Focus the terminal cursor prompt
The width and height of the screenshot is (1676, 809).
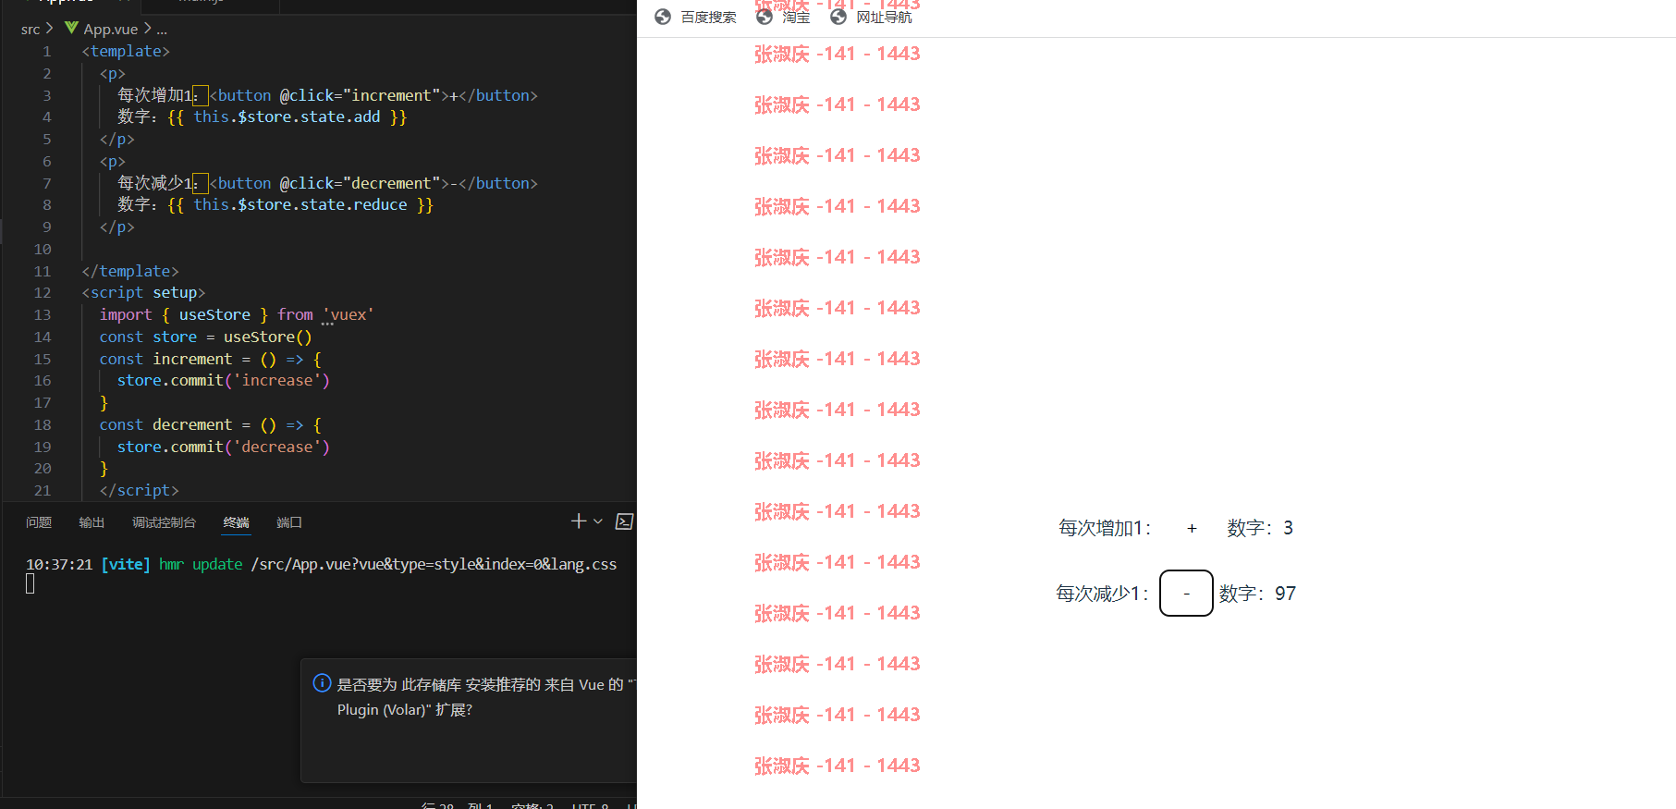click(31, 583)
